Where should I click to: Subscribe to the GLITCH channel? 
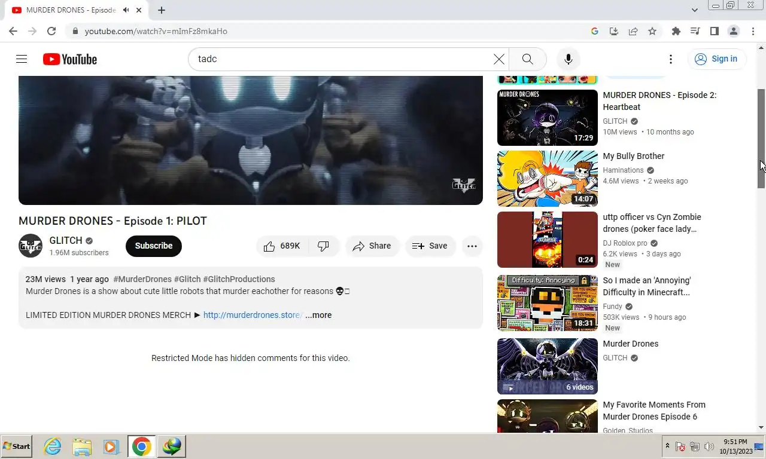[x=154, y=246]
